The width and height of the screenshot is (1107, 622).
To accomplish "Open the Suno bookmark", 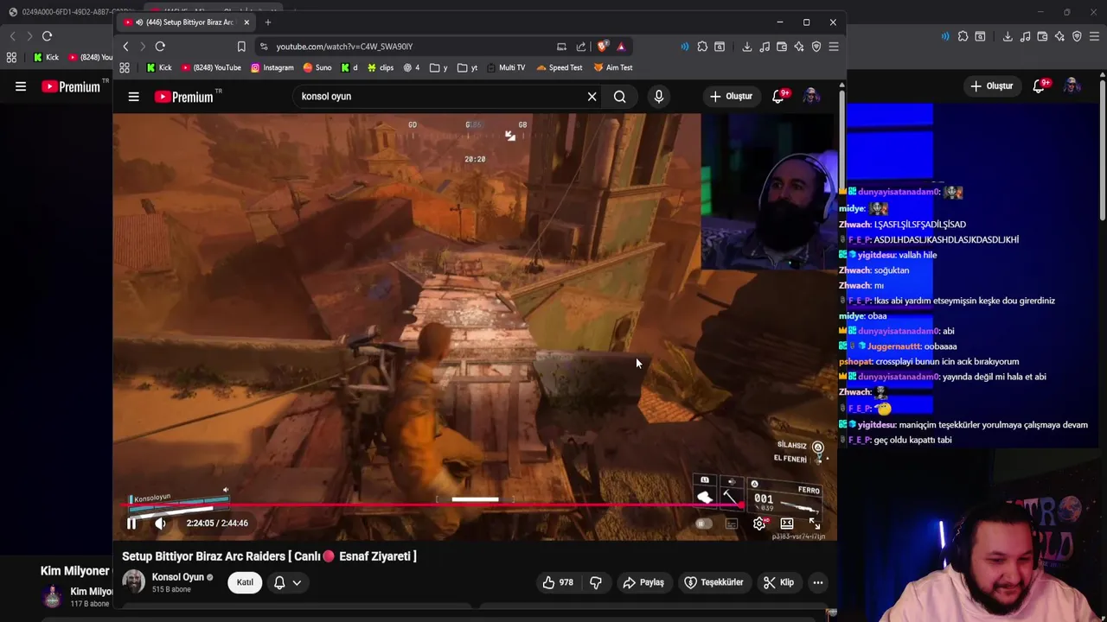I will [317, 67].
